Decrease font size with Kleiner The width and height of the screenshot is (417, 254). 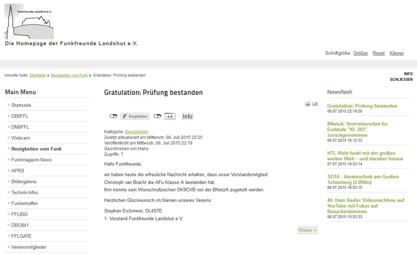pos(397,53)
